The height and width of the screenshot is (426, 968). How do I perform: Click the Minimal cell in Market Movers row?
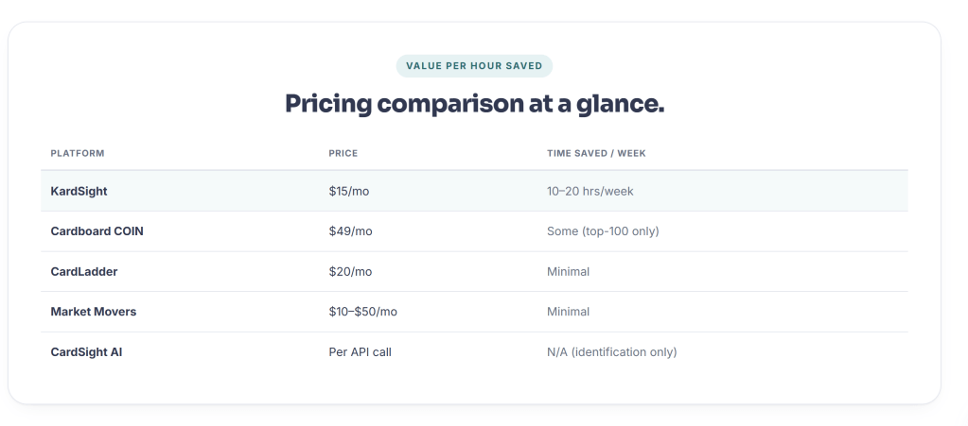click(x=568, y=312)
